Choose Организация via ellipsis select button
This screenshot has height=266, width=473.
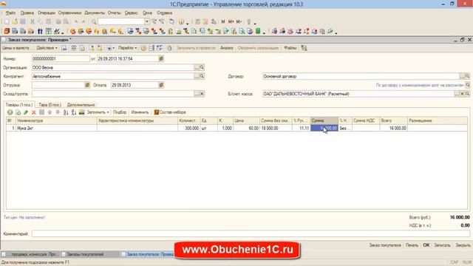[x=197, y=67]
